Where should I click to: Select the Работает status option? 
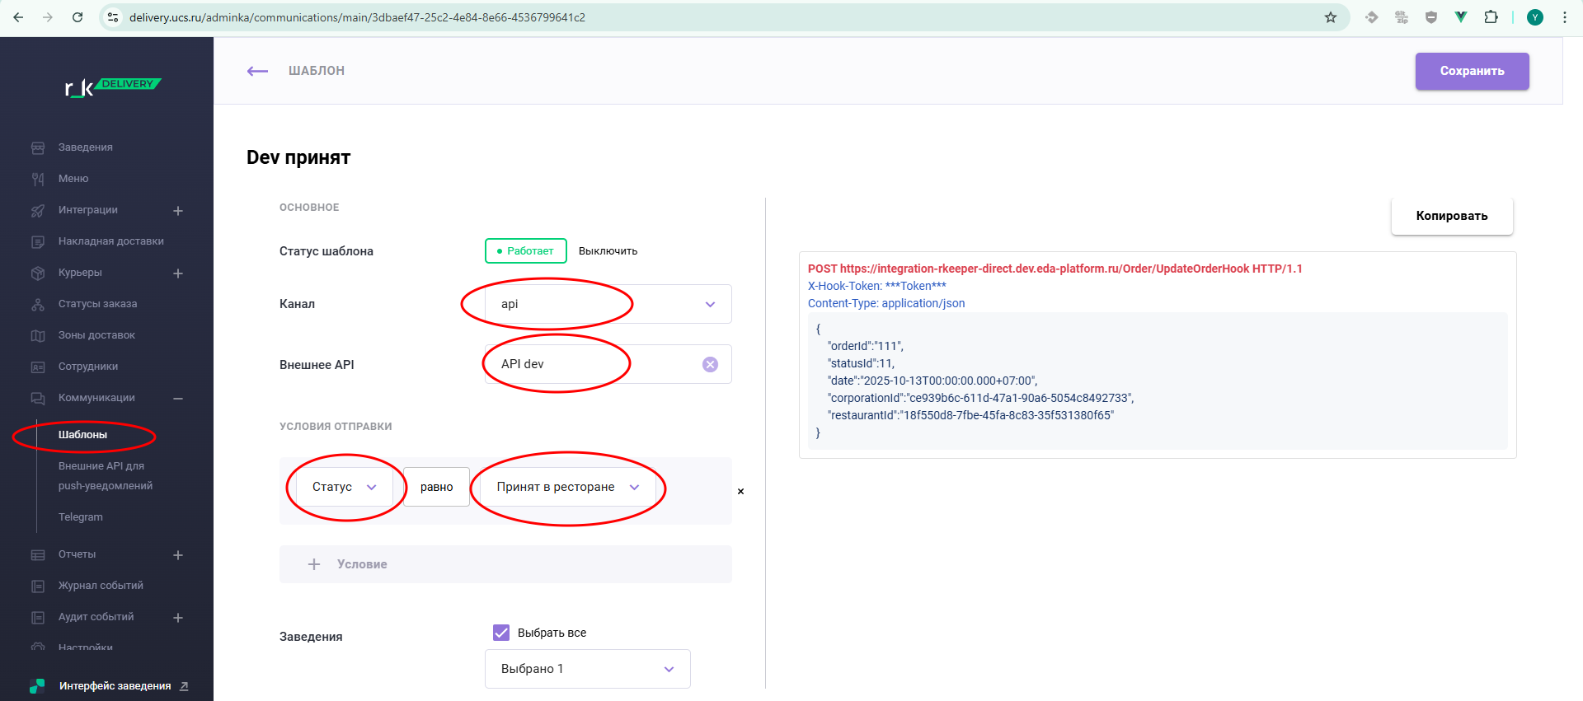(525, 251)
